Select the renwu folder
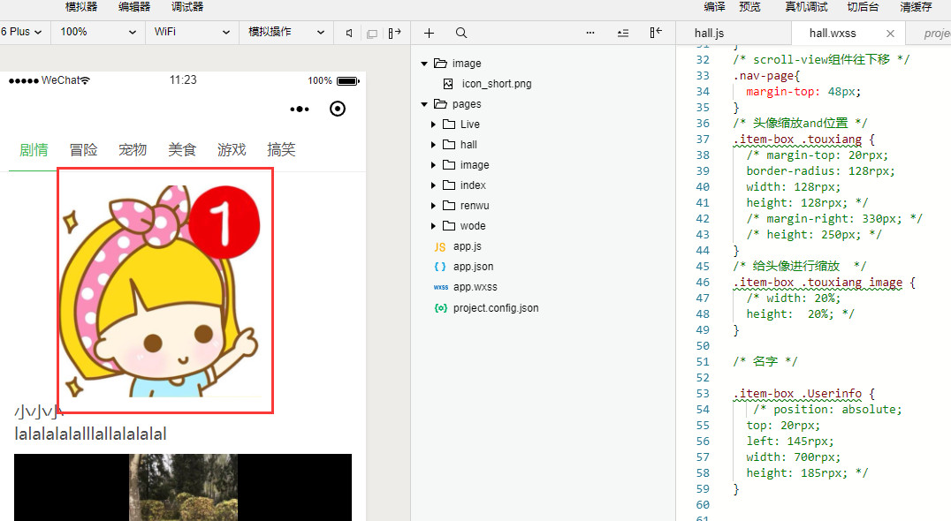Screen dimensions: 951x521 475,206
